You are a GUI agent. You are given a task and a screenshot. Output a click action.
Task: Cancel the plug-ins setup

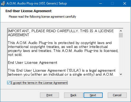point(117,95)
